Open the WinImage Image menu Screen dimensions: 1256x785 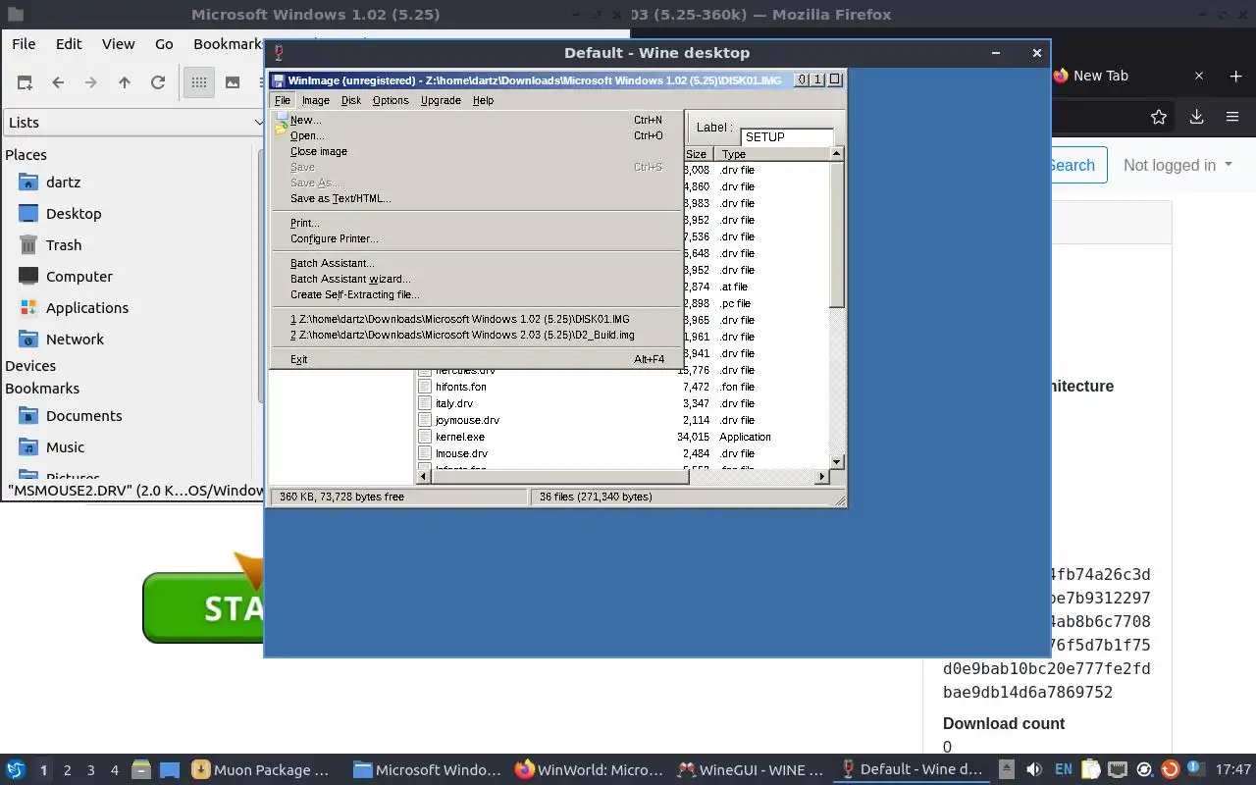point(315,100)
